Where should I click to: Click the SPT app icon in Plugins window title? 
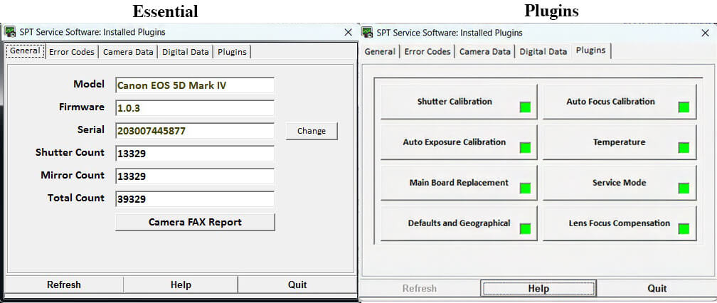(x=367, y=33)
